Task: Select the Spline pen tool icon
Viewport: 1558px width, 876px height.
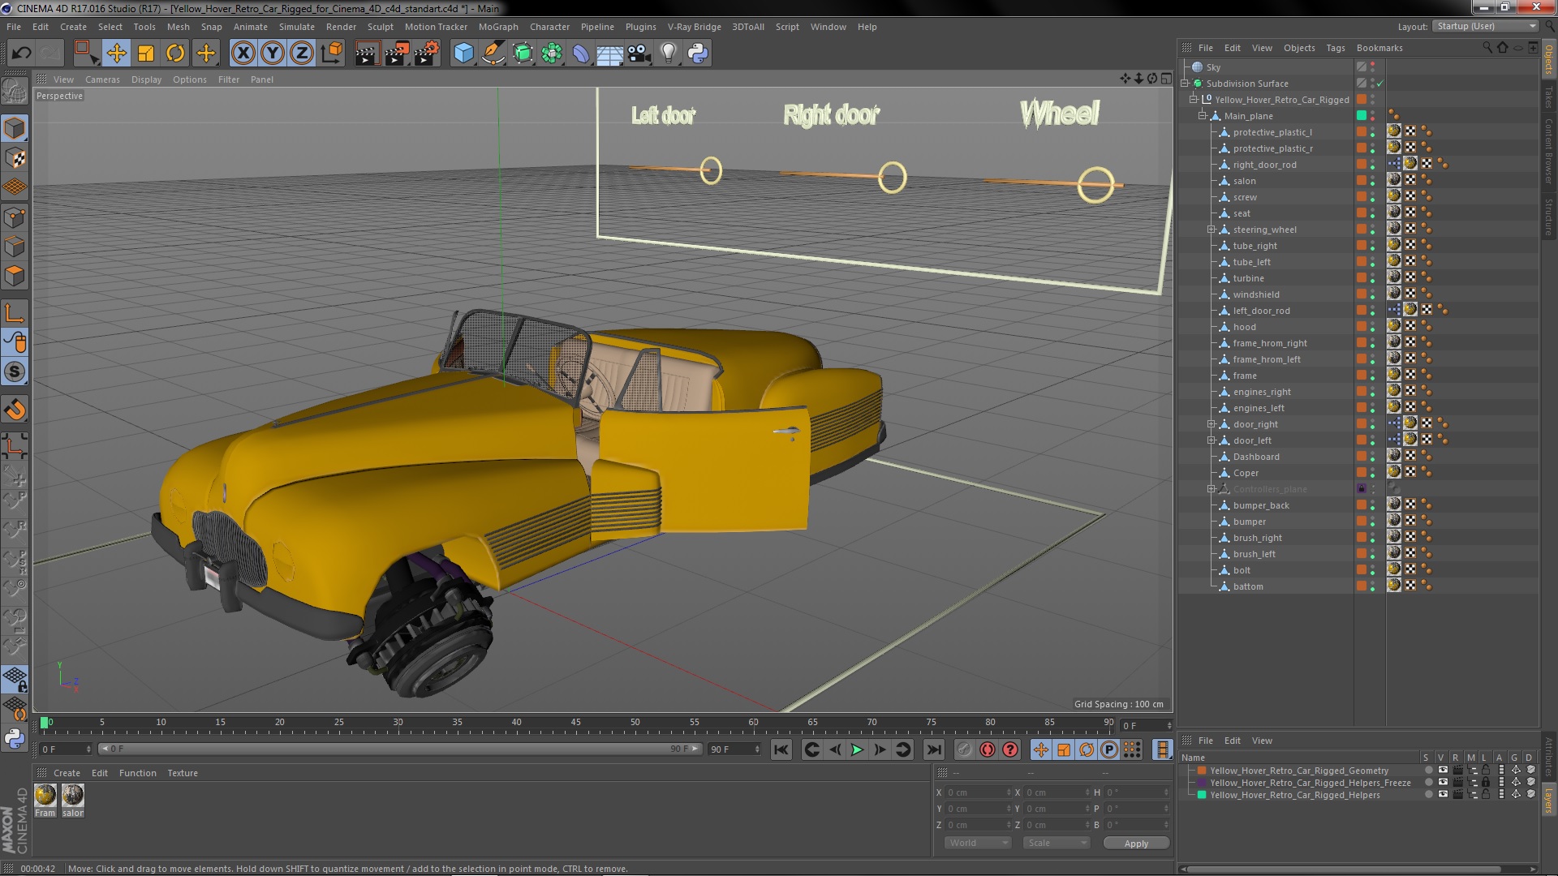Action: click(x=493, y=54)
